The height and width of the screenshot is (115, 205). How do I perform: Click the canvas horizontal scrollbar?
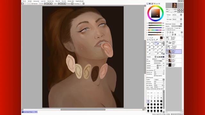coord(83,110)
